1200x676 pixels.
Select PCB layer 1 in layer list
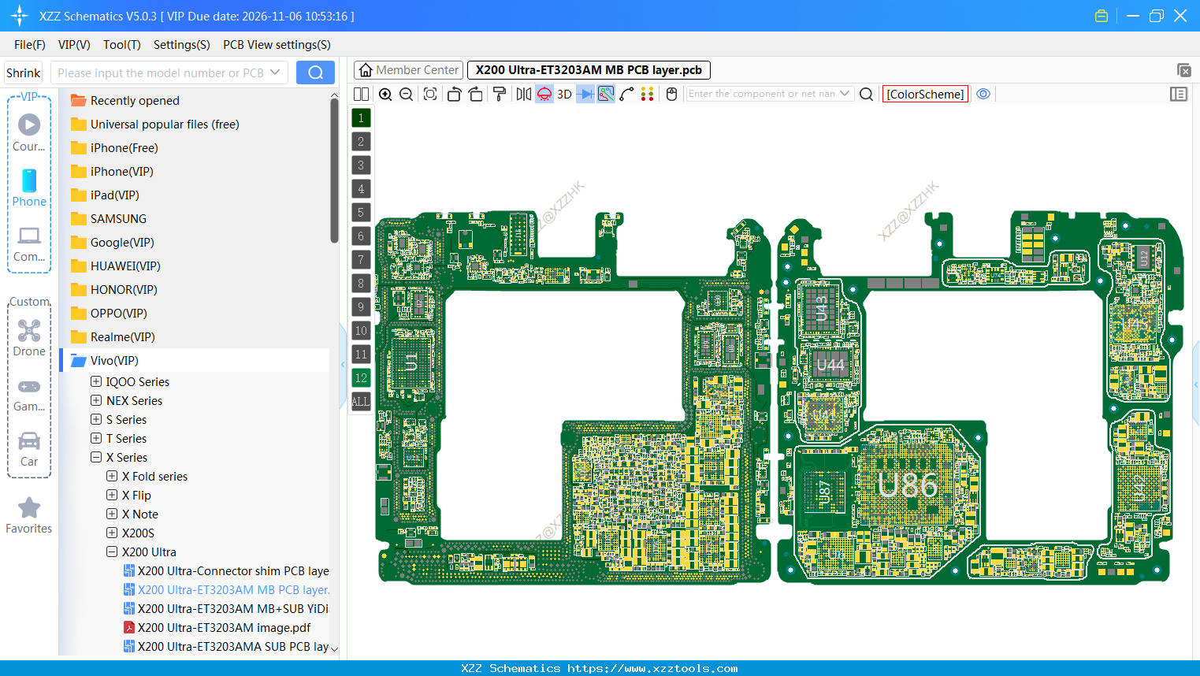click(361, 117)
